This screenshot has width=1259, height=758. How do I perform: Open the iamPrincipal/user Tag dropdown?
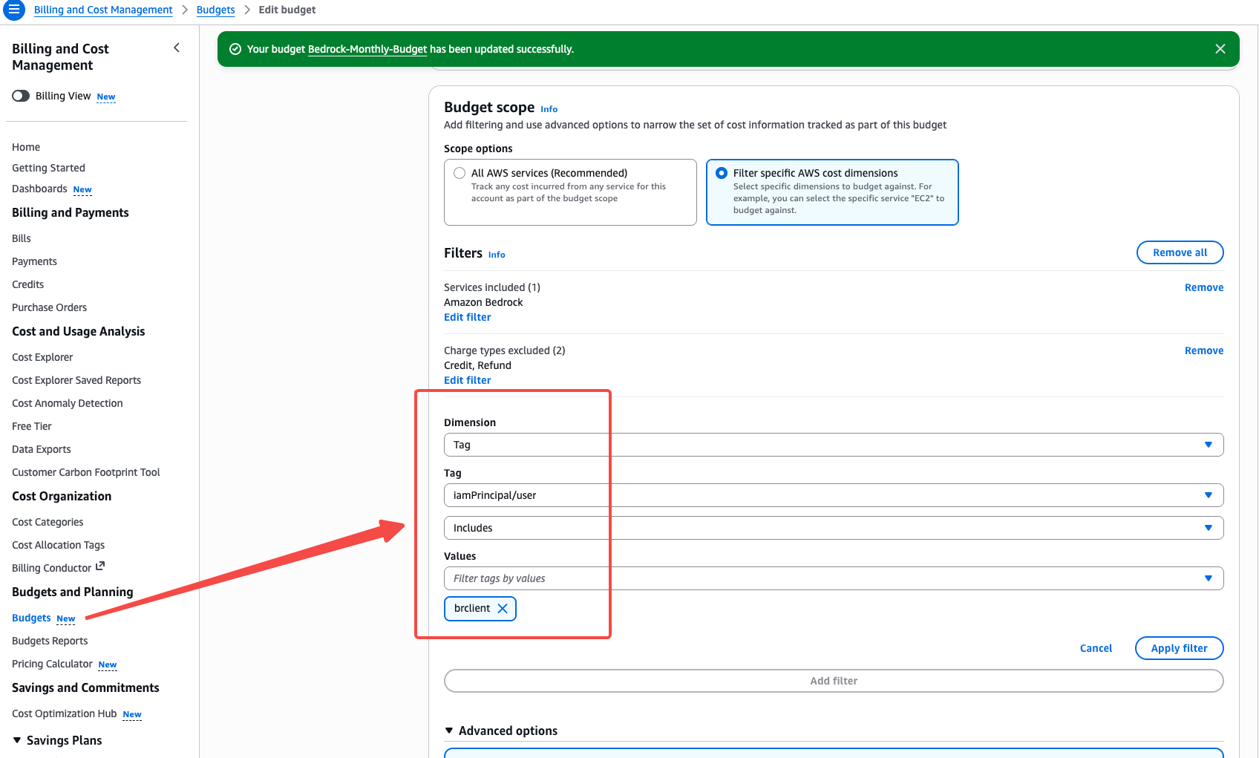click(834, 495)
